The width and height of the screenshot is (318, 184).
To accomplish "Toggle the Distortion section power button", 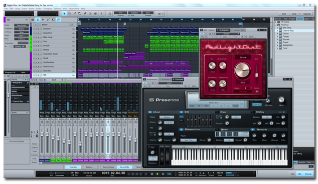I will (x=181, y=129).
